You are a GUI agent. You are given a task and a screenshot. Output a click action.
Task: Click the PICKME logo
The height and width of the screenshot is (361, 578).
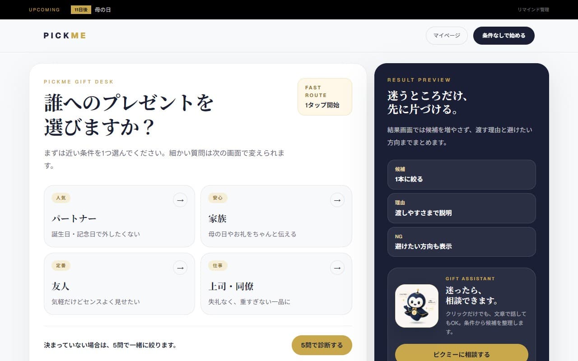65,36
